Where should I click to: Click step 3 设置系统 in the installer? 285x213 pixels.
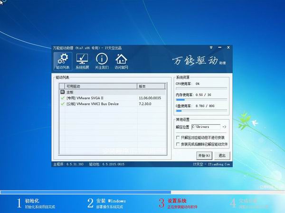point(178,203)
